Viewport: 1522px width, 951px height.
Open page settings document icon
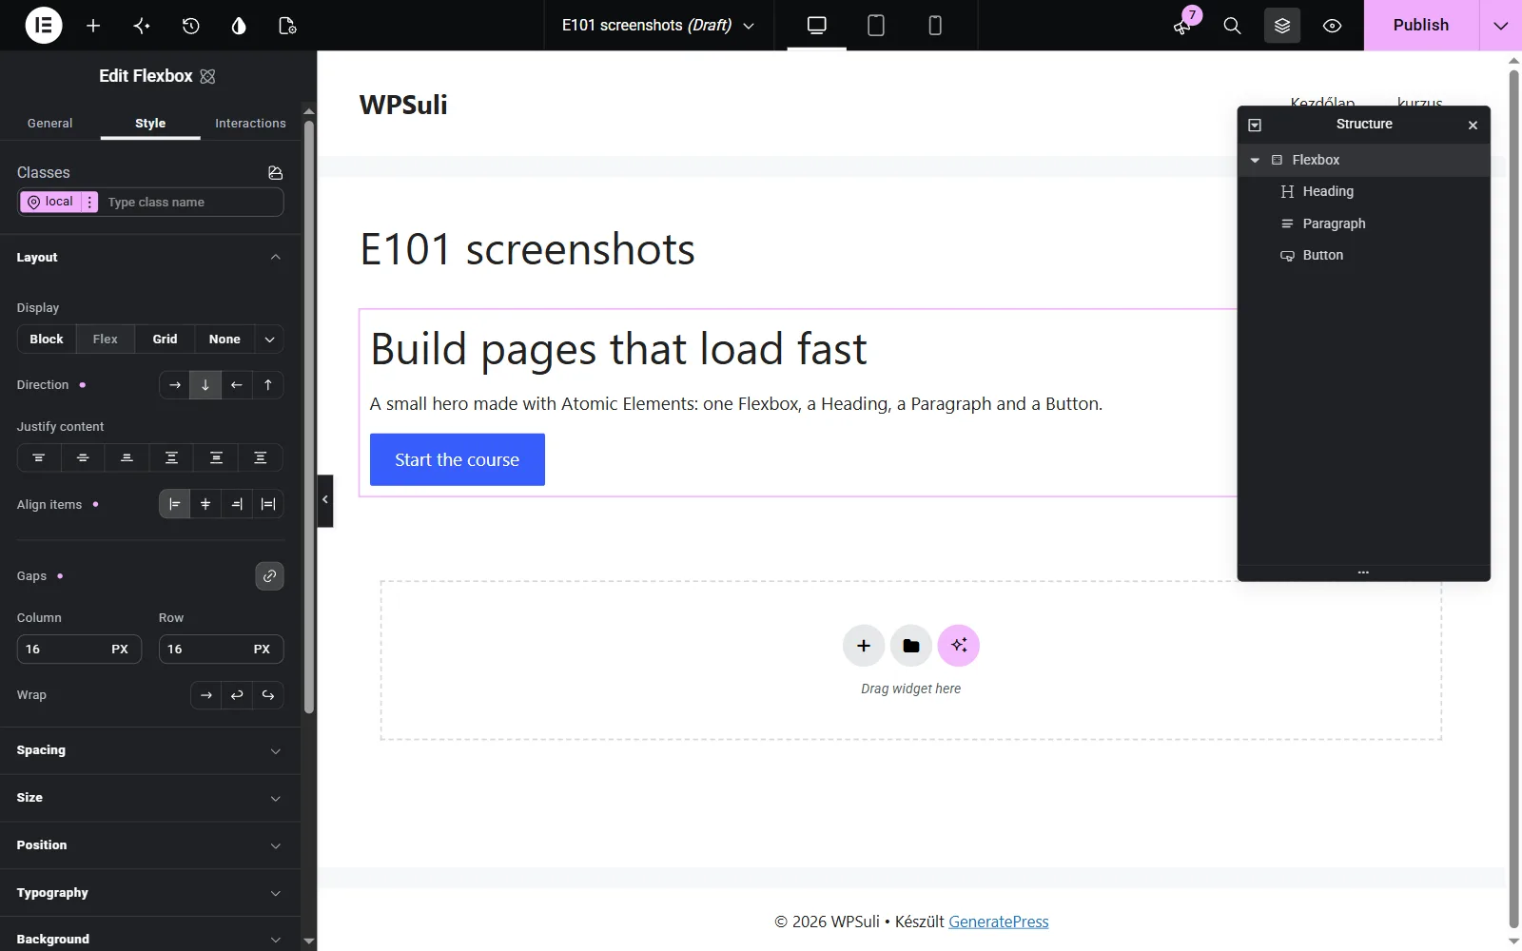tap(287, 26)
